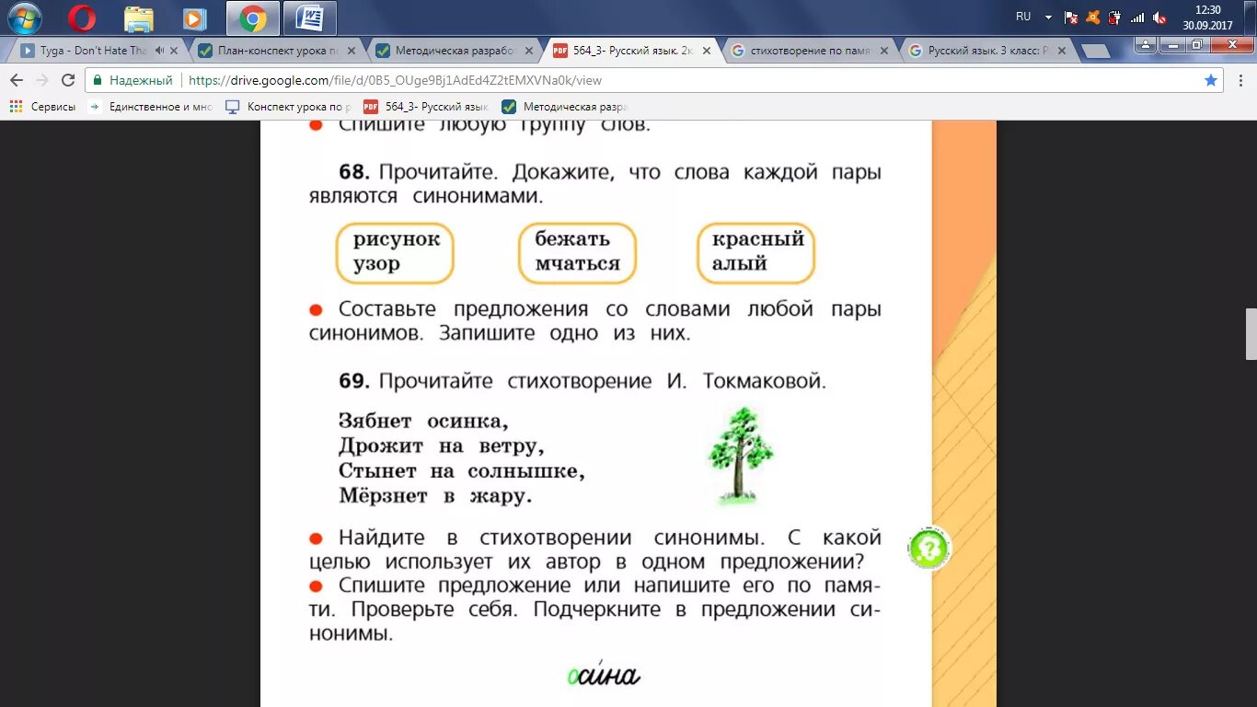The image size is (1257, 707).
Task: Click the бежать мчаться synonym box
Action: pos(577,252)
